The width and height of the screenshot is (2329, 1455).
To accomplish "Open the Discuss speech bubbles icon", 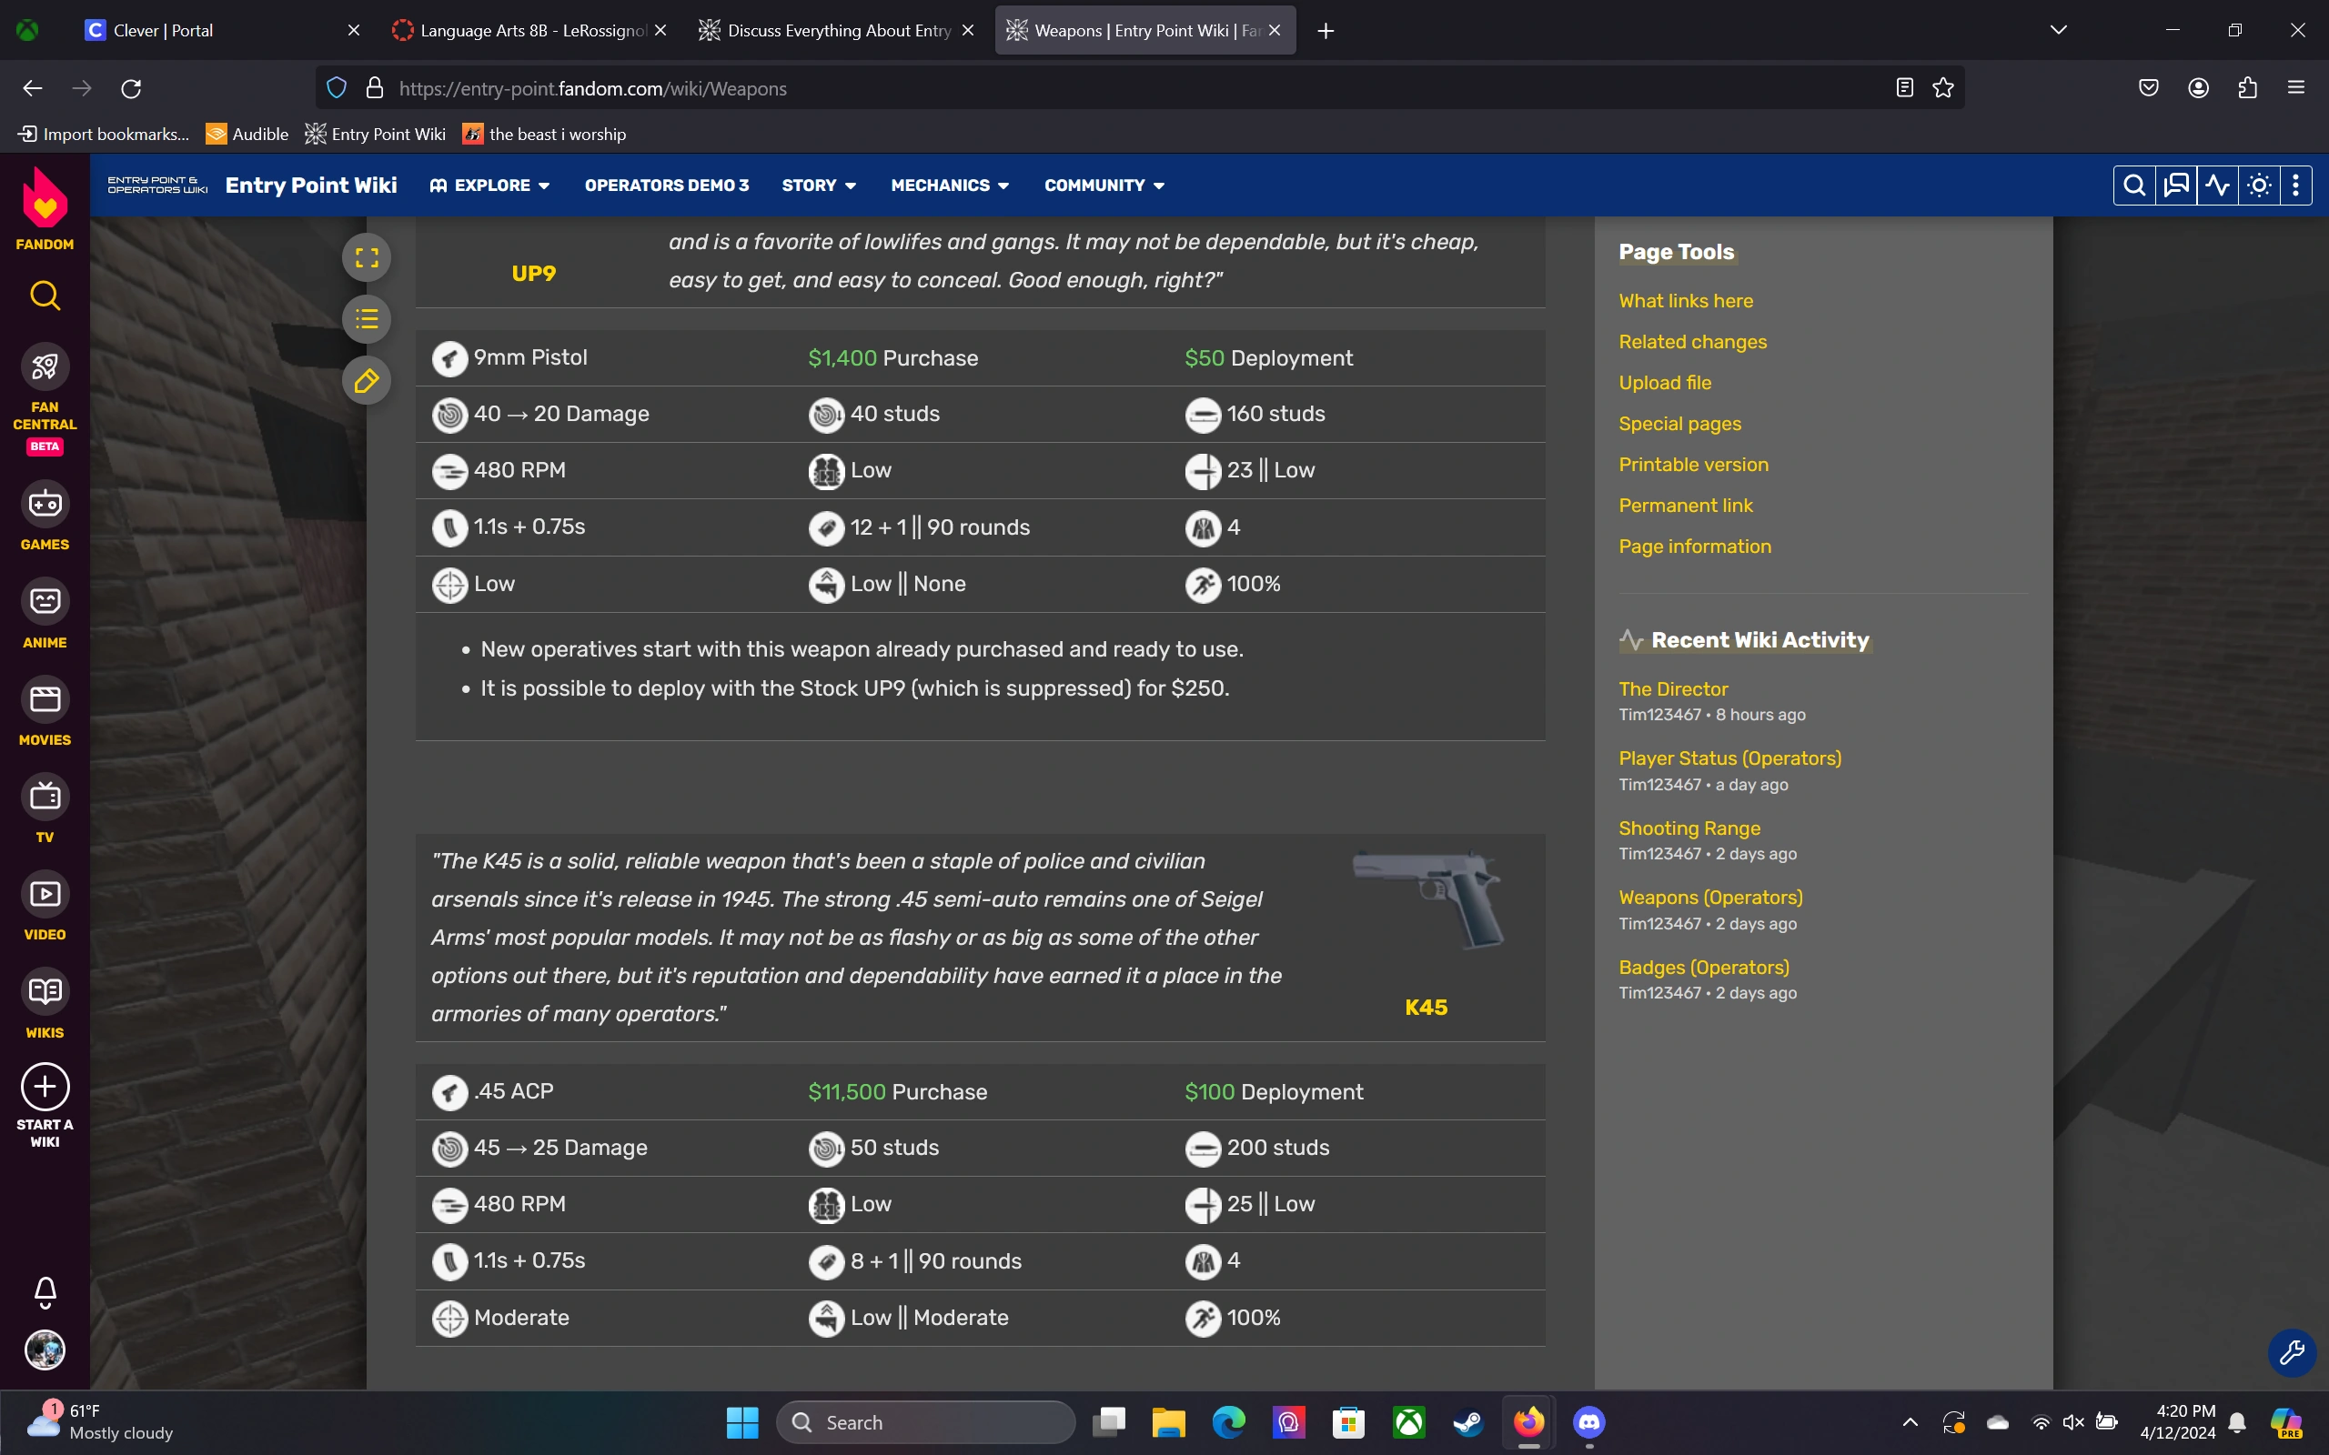I will (2176, 185).
